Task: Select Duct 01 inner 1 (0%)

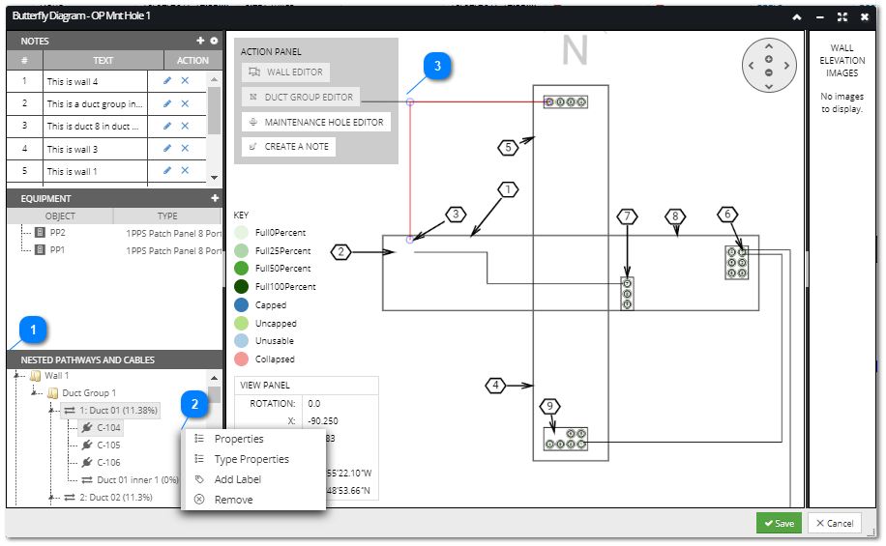Action: [x=137, y=480]
